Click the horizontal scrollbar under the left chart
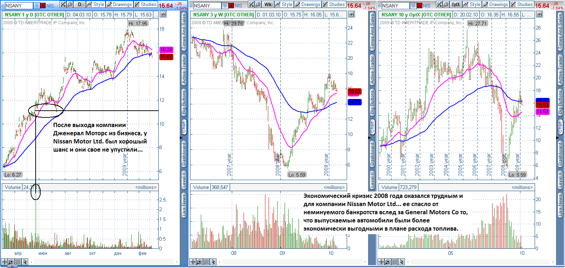The height and width of the screenshot is (268, 565). (103, 262)
